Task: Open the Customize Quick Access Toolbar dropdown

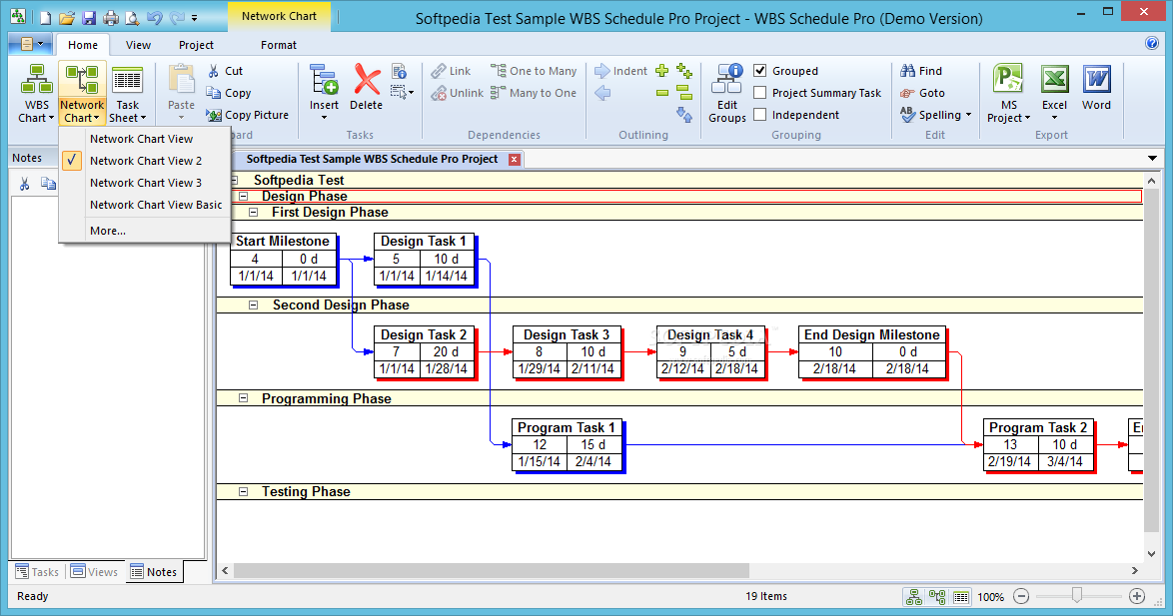Action: tap(195, 17)
